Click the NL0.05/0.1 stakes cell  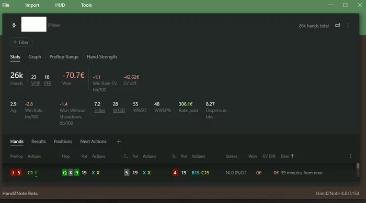236,173
